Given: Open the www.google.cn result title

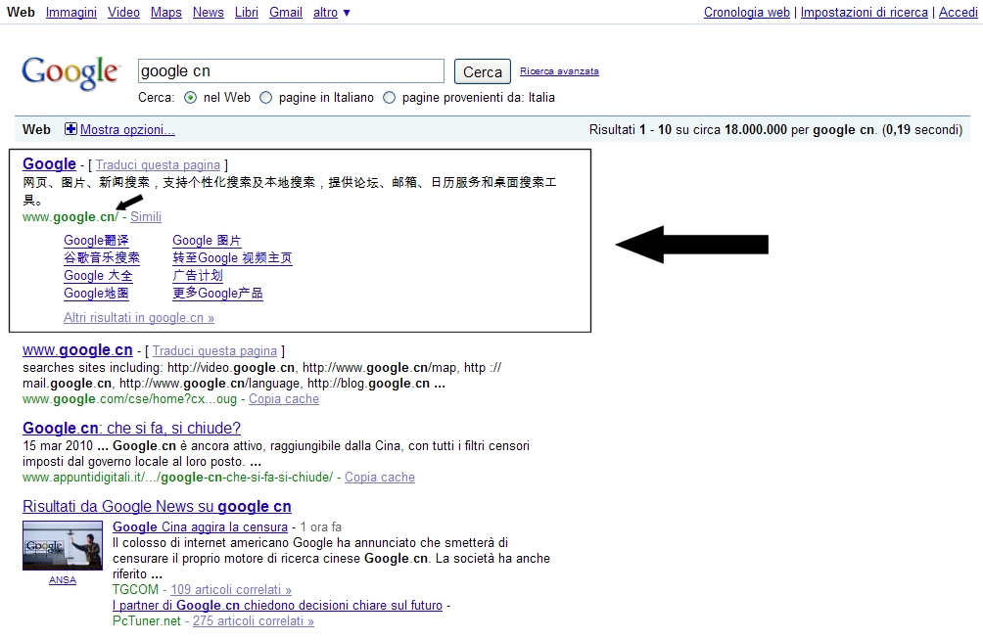Looking at the screenshot, I should [x=77, y=349].
